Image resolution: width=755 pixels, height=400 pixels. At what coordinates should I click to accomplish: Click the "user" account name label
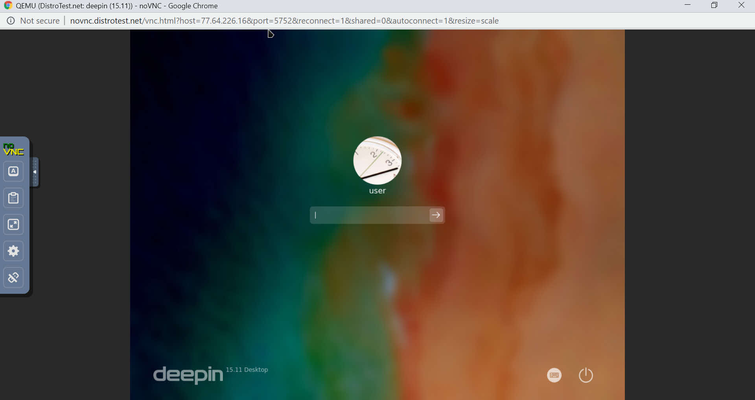[x=377, y=191]
